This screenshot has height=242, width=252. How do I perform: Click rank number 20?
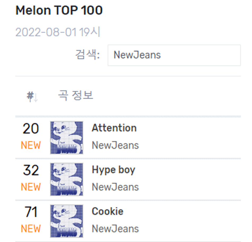31,129
